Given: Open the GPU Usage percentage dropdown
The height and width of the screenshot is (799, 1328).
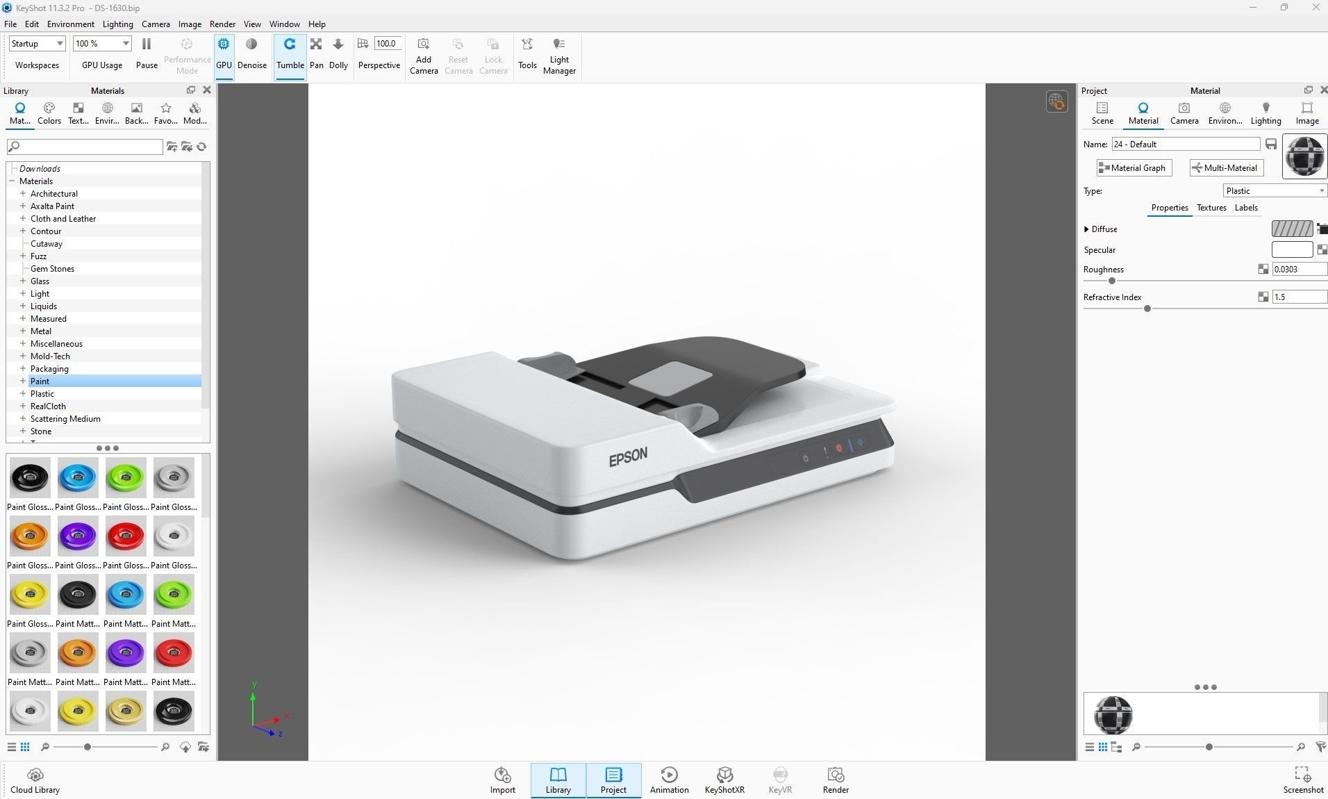Looking at the screenshot, I should click(102, 44).
